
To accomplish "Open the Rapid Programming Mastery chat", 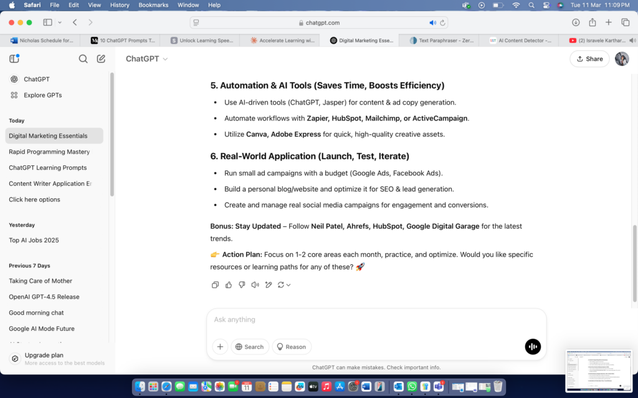I will point(49,152).
